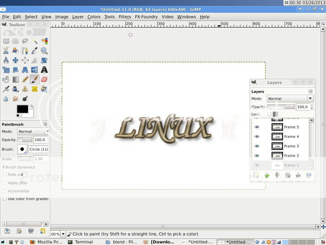This screenshot has width=326, height=245.
Task: Expand the Brush Dynamics section
Action: 4,167
